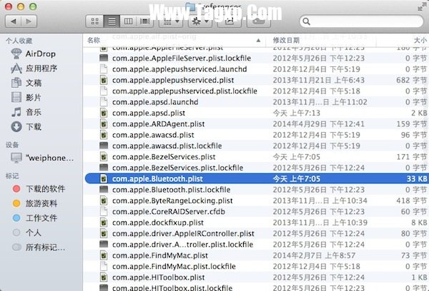Select com.apple.awacsd.plist file

[153, 135]
